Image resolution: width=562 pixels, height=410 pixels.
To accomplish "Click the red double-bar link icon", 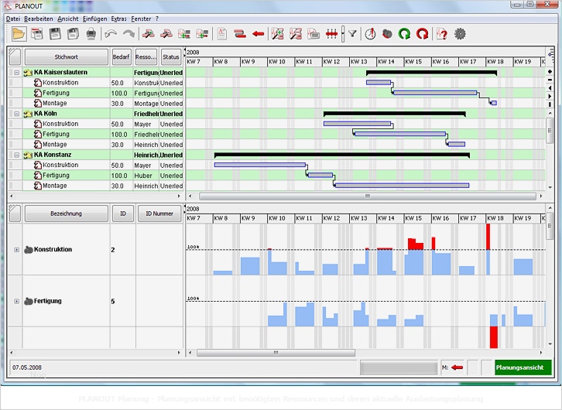I will pyautogui.click(x=240, y=34).
